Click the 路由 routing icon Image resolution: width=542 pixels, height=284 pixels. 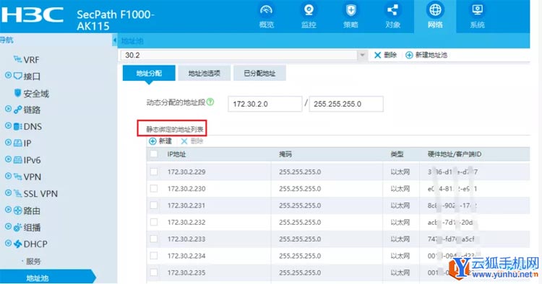point(17,210)
